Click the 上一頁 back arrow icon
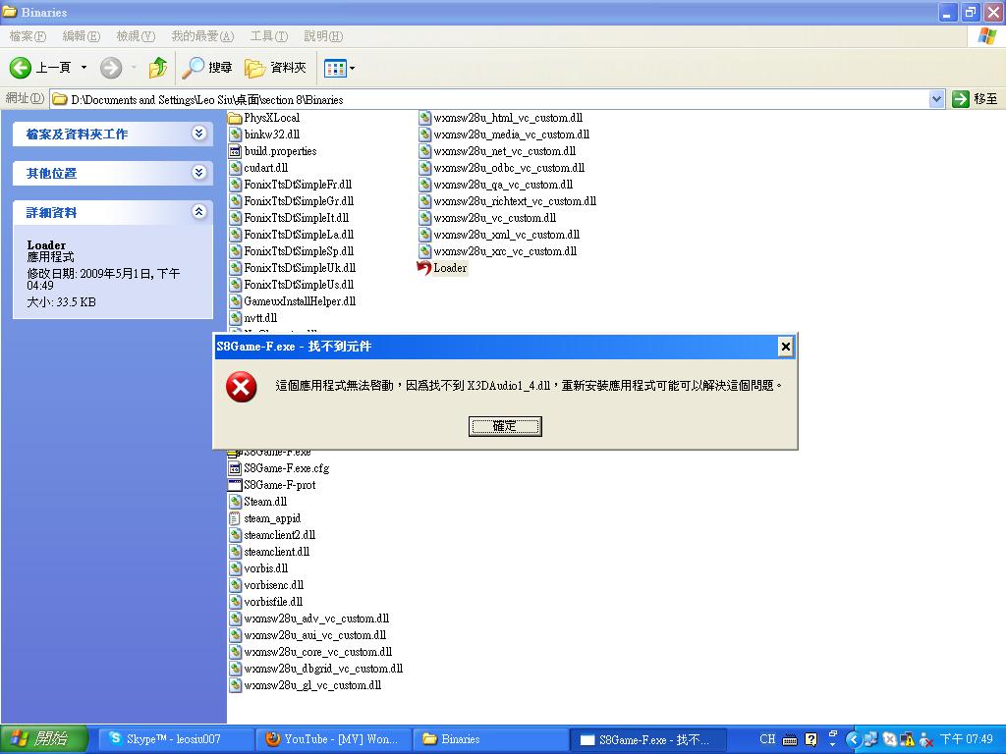1006x754 pixels. (x=21, y=68)
